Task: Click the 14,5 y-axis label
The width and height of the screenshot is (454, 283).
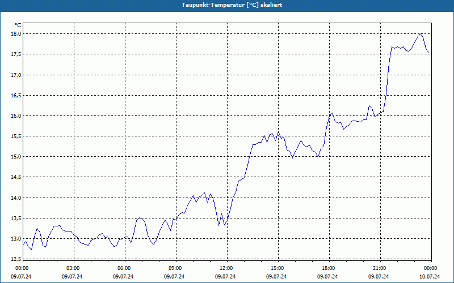Action: [x=16, y=177]
